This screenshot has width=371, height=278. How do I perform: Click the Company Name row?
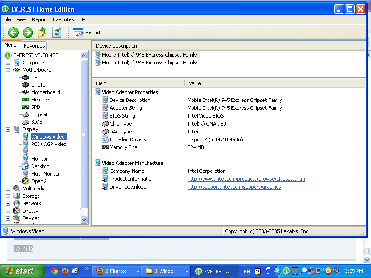click(229, 171)
